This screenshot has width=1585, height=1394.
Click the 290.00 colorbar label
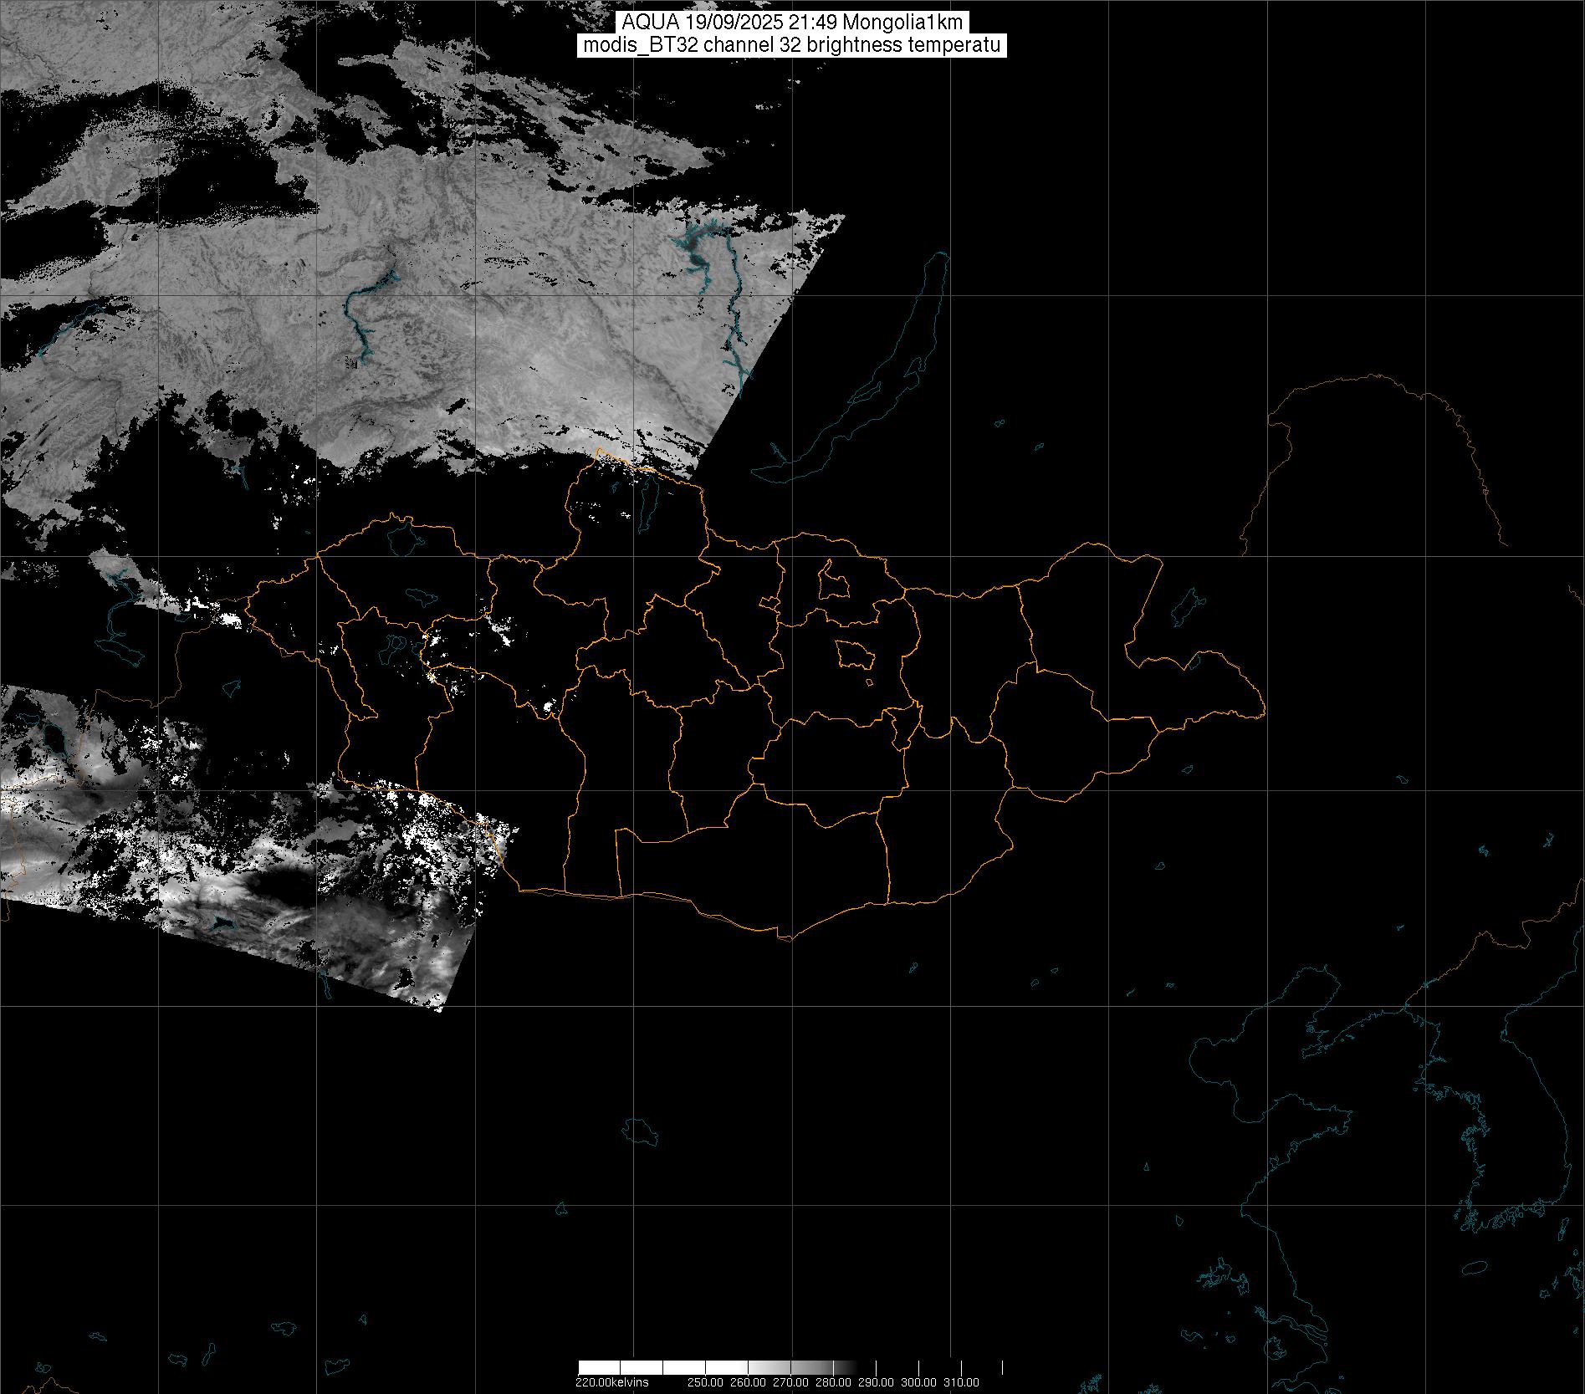877,1382
